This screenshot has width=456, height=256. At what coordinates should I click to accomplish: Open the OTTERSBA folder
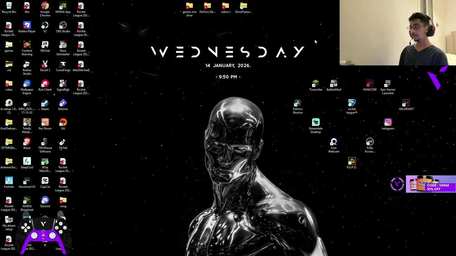pyautogui.click(x=9, y=144)
